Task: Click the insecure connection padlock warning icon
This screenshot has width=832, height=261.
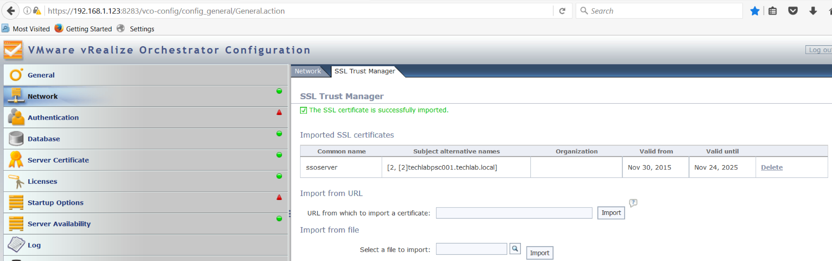Action: tap(37, 11)
